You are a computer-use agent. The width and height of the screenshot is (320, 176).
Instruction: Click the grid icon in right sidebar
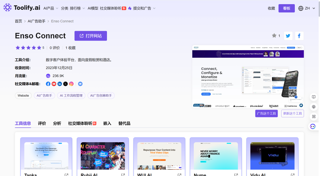(x=314, y=116)
